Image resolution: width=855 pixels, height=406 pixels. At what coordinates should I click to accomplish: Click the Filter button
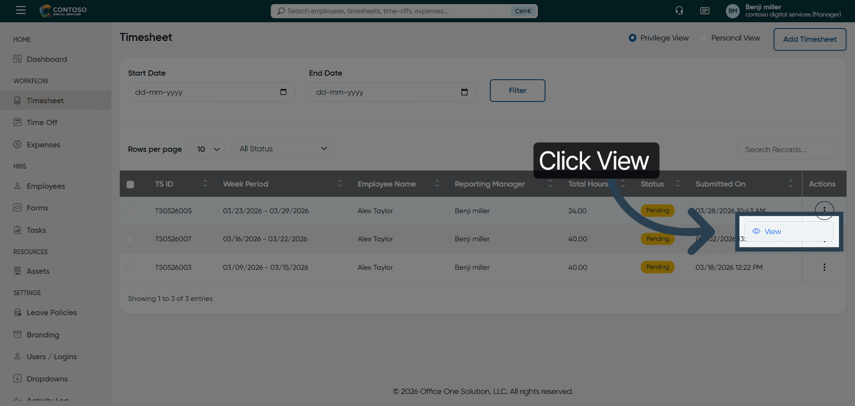517,91
